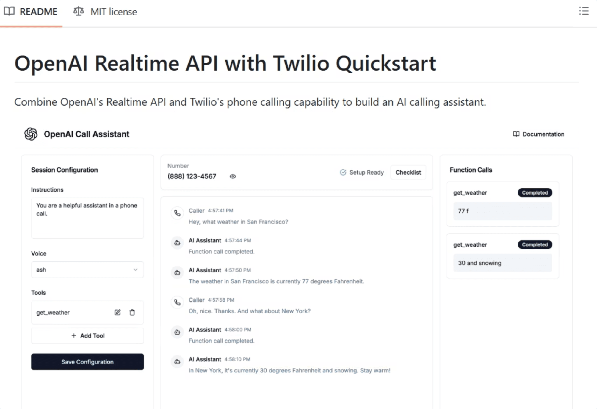Click the '30 and snowing' function result

click(502, 263)
